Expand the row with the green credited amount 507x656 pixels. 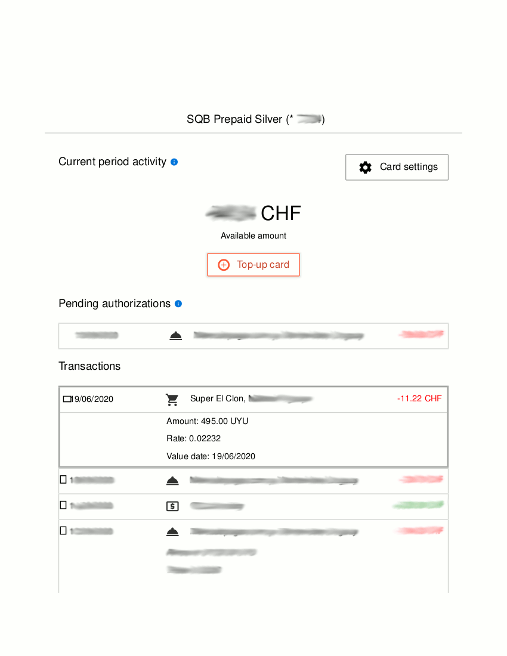coord(64,505)
